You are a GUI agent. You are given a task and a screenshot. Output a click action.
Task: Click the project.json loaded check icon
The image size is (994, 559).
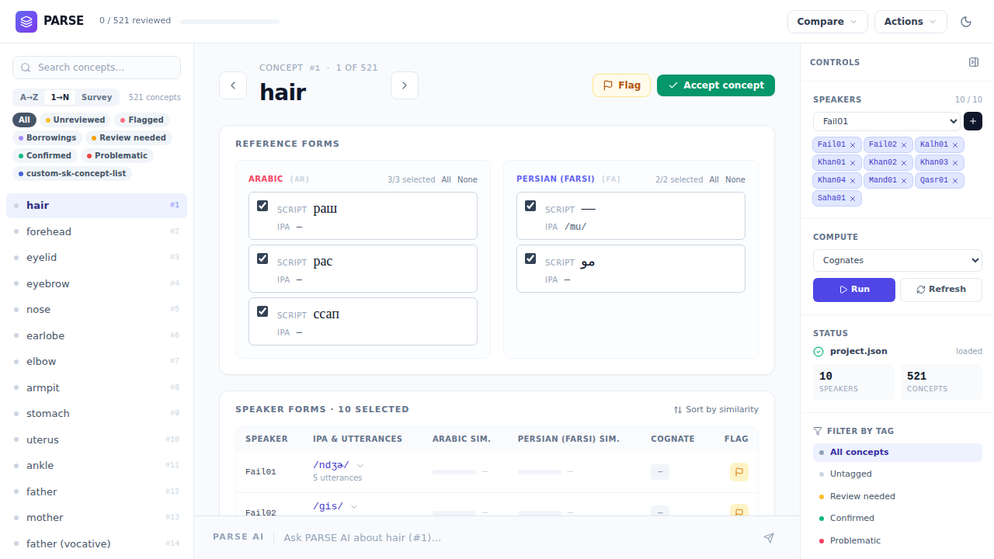pos(818,352)
